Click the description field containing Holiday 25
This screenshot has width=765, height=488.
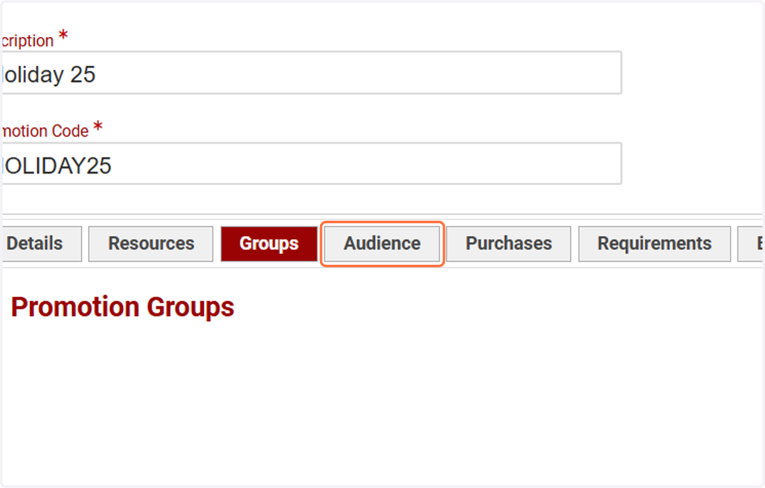tap(312, 73)
